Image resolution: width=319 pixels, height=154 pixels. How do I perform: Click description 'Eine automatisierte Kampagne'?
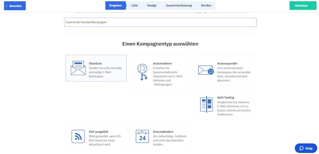point(234,74)
